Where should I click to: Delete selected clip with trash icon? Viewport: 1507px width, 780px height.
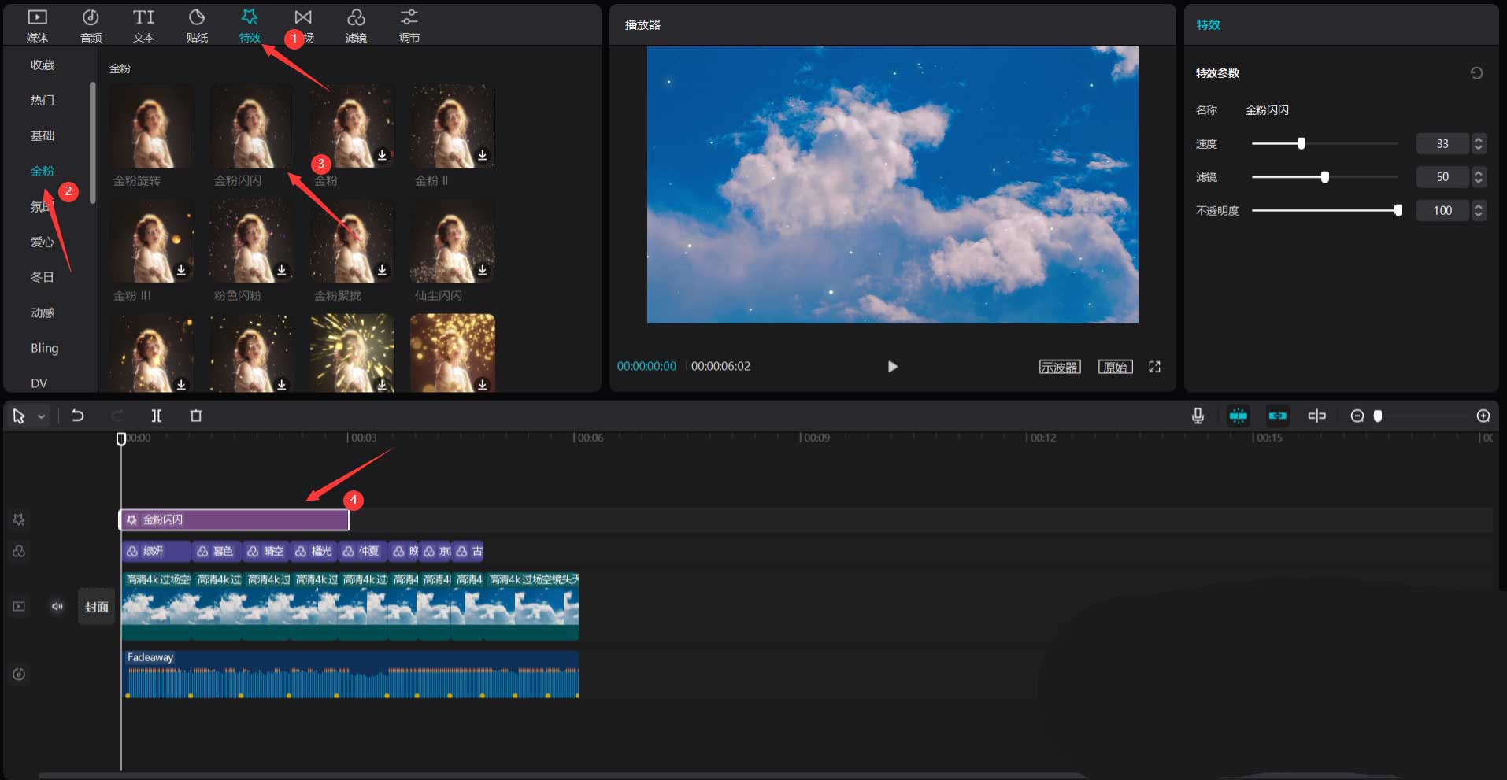pos(196,416)
